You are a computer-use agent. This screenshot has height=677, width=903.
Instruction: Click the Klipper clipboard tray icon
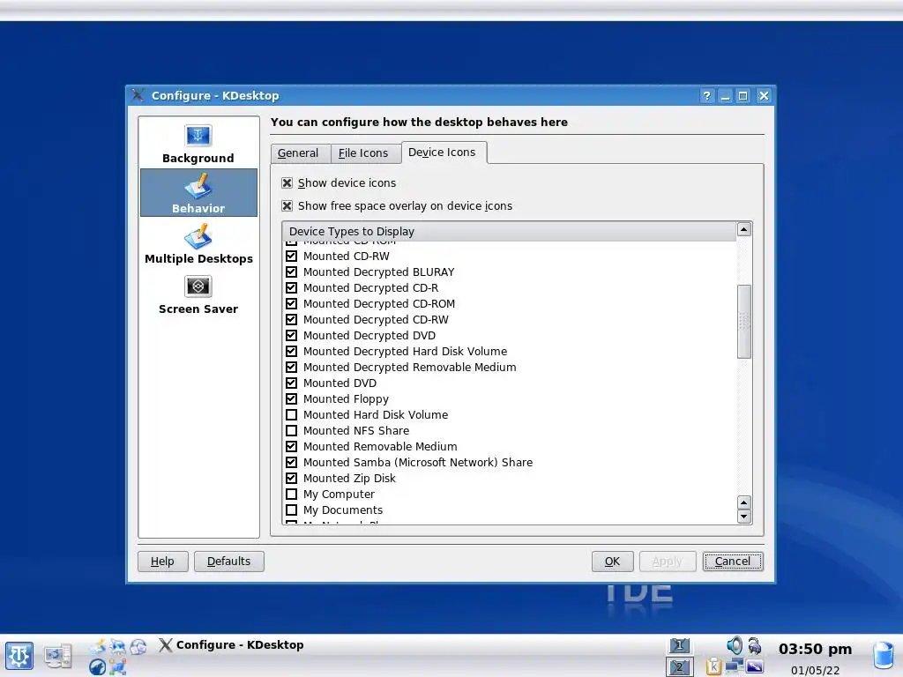[713, 666]
